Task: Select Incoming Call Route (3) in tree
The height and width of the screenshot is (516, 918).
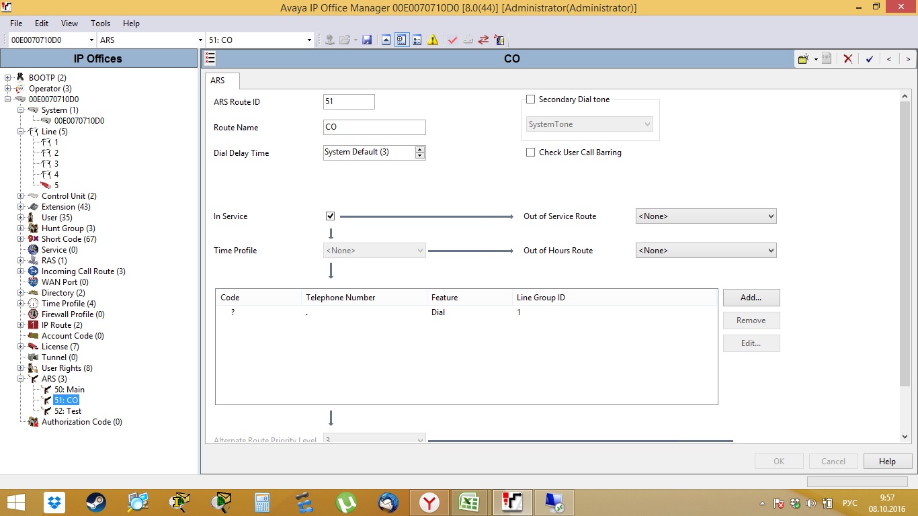Action: coord(83,271)
